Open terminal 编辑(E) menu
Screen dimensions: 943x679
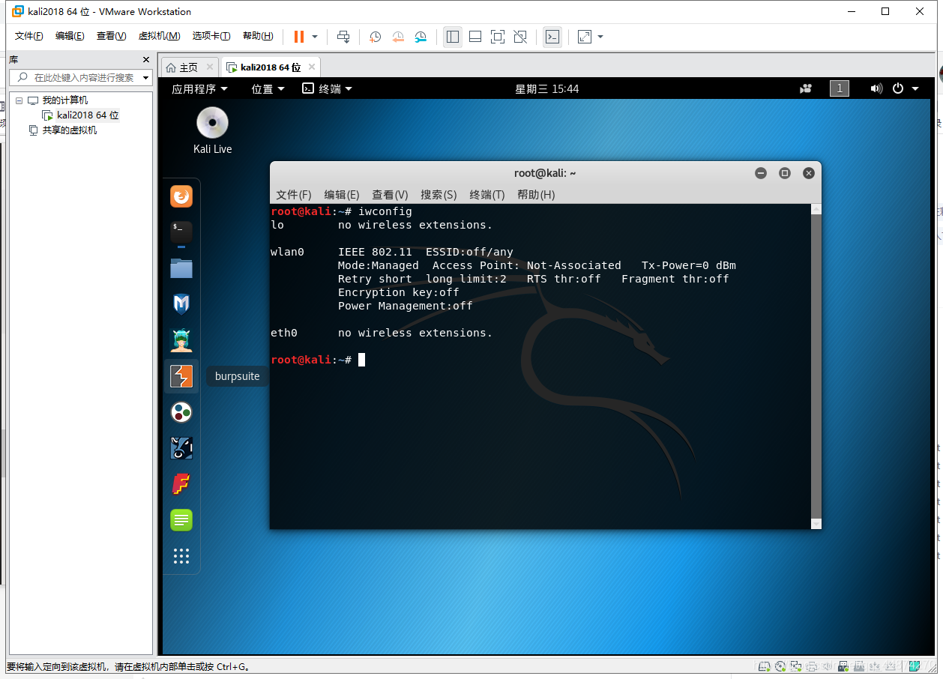point(342,195)
